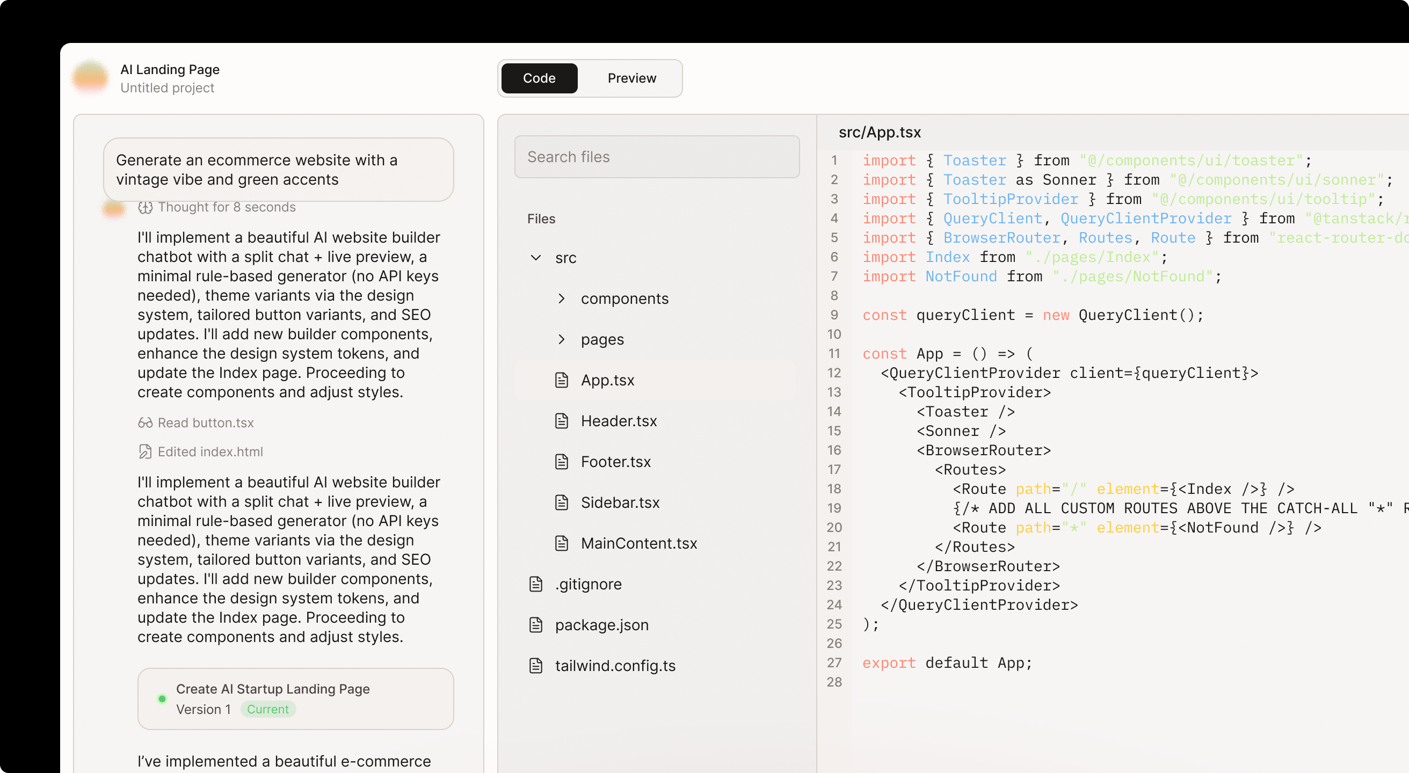Image resolution: width=1409 pixels, height=773 pixels.
Task: Click the brain icon beside Thought for 8 seconds
Action: (x=145, y=207)
